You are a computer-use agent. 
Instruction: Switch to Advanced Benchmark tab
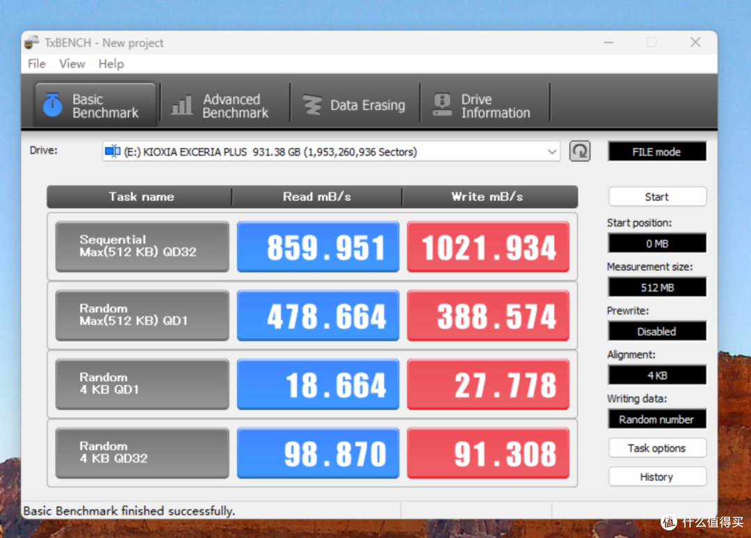(225, 105)
